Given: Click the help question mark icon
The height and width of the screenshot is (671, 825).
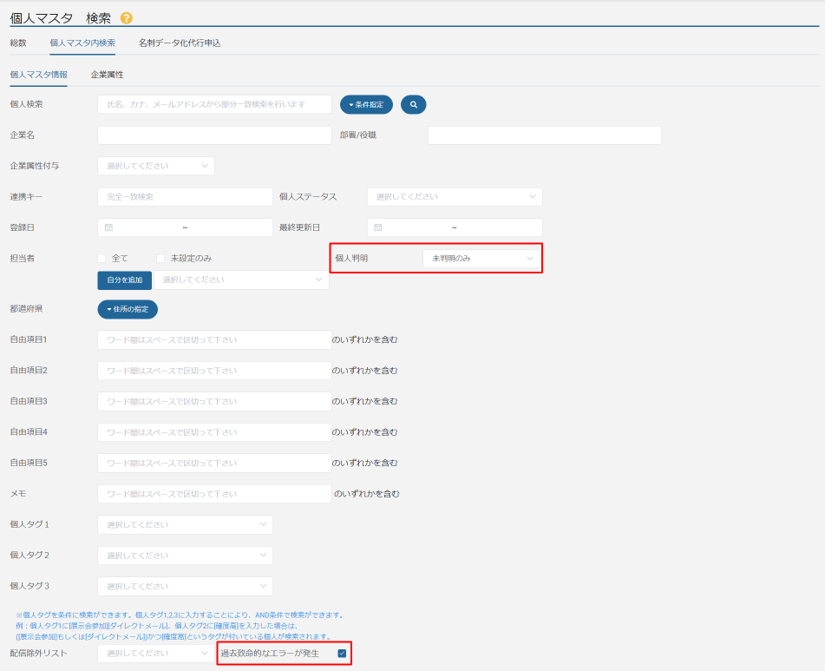Looking at the screenshot, I should point(127,17).
